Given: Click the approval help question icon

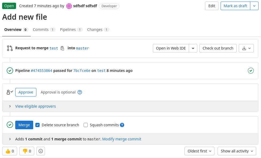Looking at the screenshot, I should (80, 92).
